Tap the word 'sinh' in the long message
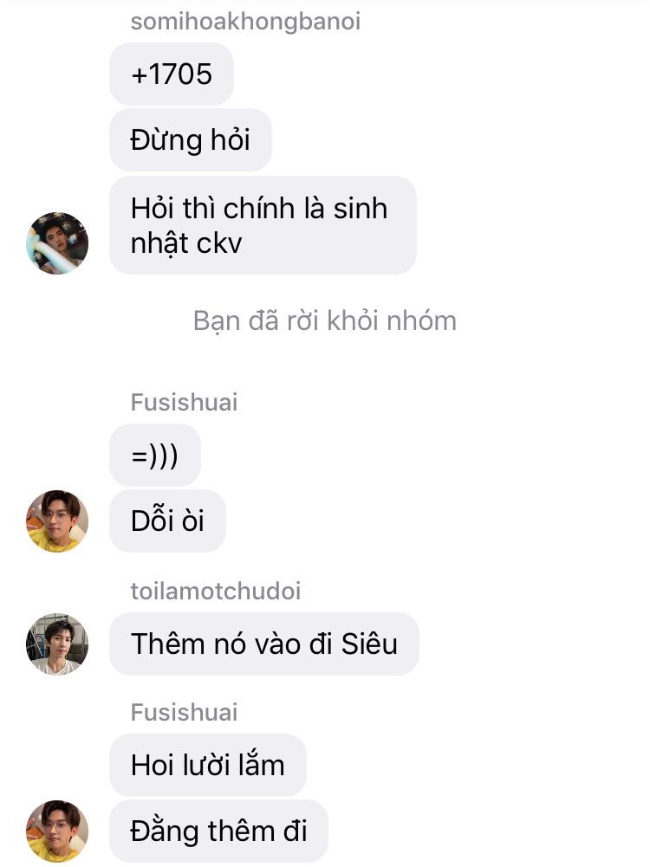 click(360, 209)
